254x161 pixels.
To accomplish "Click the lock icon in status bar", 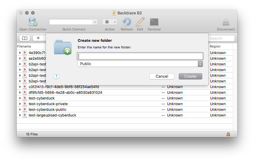I will pos(228,134).
